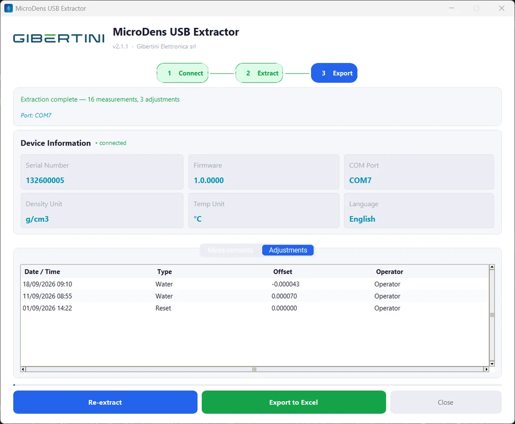This screenshot has height=424, width=515.
Task: Click the MicroDens app icon in title bar
Action: [9, 8]
